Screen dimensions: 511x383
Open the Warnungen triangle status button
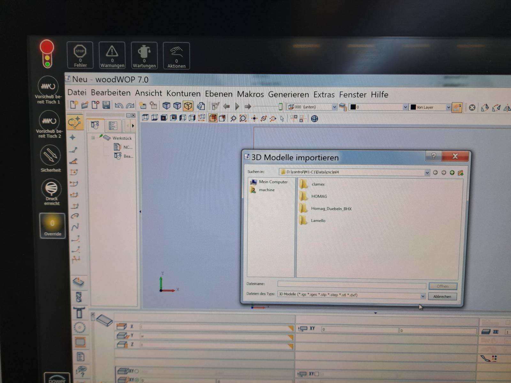[112, 55]
